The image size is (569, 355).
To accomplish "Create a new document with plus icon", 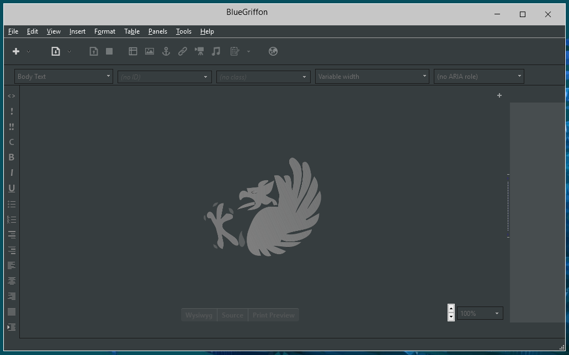I will [x=16, y=51].
